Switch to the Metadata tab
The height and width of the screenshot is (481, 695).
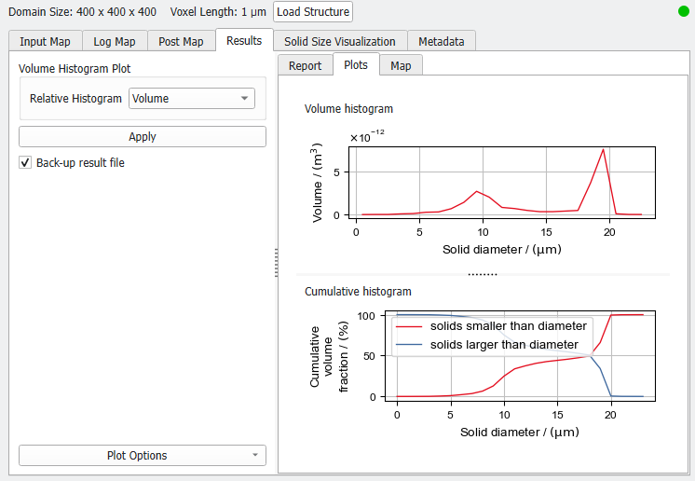(x=442, y=41)
